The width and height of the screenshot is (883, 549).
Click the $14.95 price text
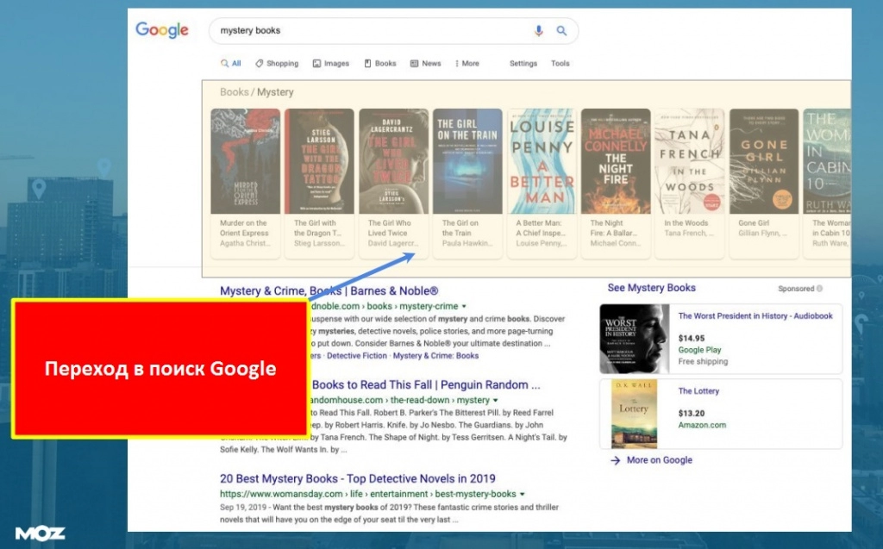point(691,339)
